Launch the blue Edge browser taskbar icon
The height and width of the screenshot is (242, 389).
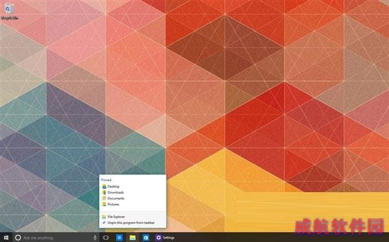pos(119,237)
